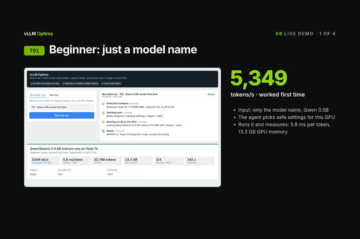Click the vLLM Optima slide logo text
This screenshot has height=239, width=360.
tap(38, 34)
